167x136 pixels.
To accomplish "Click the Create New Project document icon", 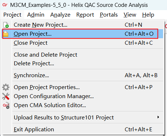I will (6, 25).
